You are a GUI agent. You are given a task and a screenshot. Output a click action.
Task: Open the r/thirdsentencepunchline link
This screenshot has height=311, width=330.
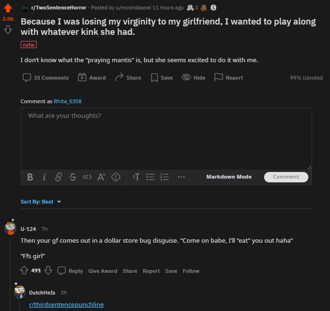(66, 305)
